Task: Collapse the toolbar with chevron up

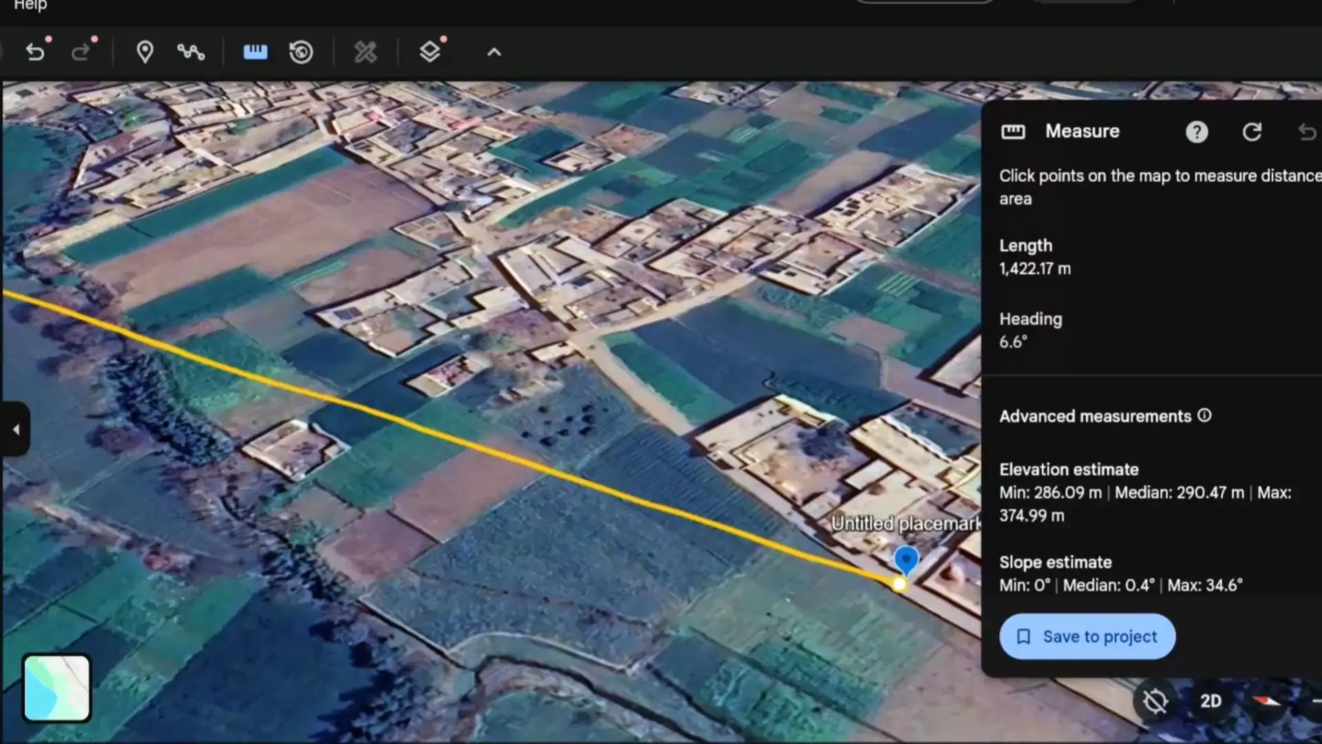Action: coord(494,52)
